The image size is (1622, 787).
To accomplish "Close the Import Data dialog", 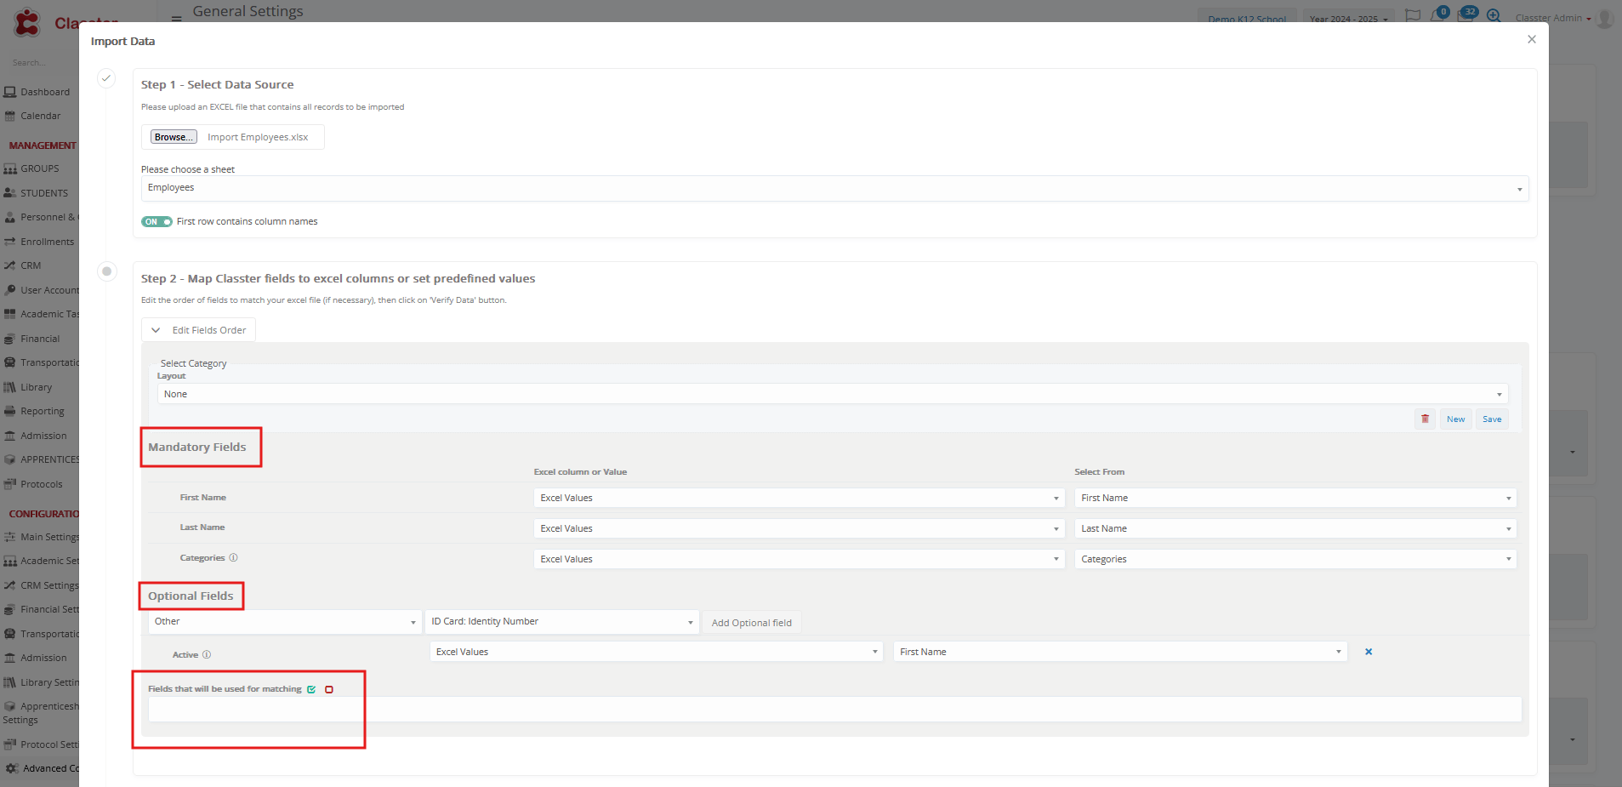I will tap(1531, 39).
